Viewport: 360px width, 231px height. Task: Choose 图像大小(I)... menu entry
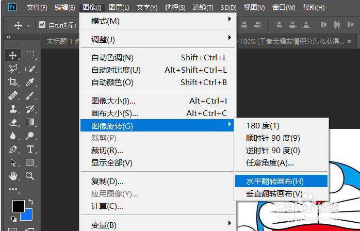[x=157, y=101]
